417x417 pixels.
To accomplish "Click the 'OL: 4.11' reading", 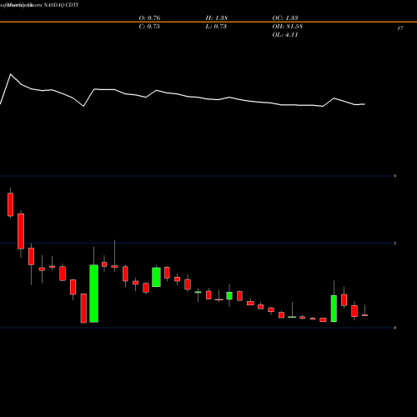I will pyautogui.click(x=285, y=35).
